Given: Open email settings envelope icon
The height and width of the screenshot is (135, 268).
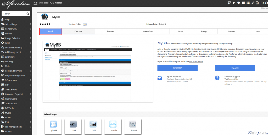Looking at the screenshot, I should [x=262, y=3].
